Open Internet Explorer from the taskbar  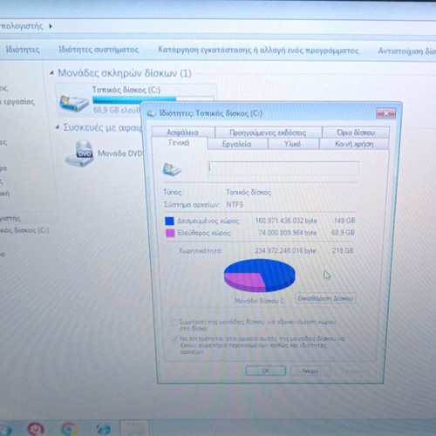click(104, 429)
